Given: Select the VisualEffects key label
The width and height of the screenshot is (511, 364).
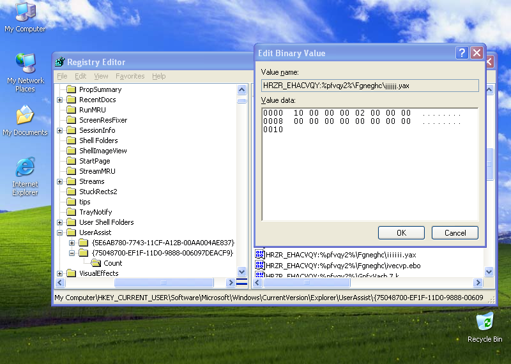Looking at the screenshot, I should pyautogui.click(x=99, y=273).
